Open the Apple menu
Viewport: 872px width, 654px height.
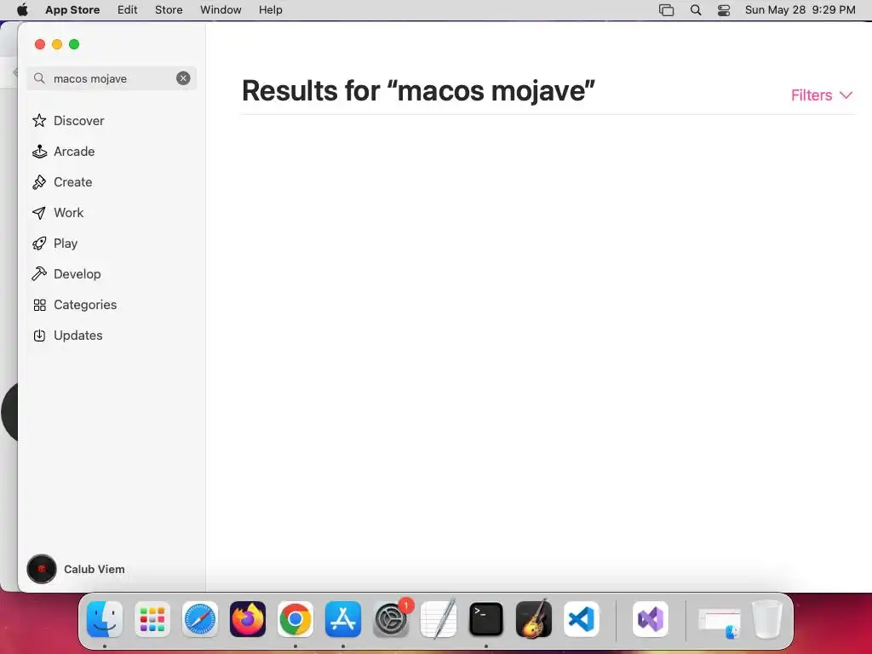(22, 9)
